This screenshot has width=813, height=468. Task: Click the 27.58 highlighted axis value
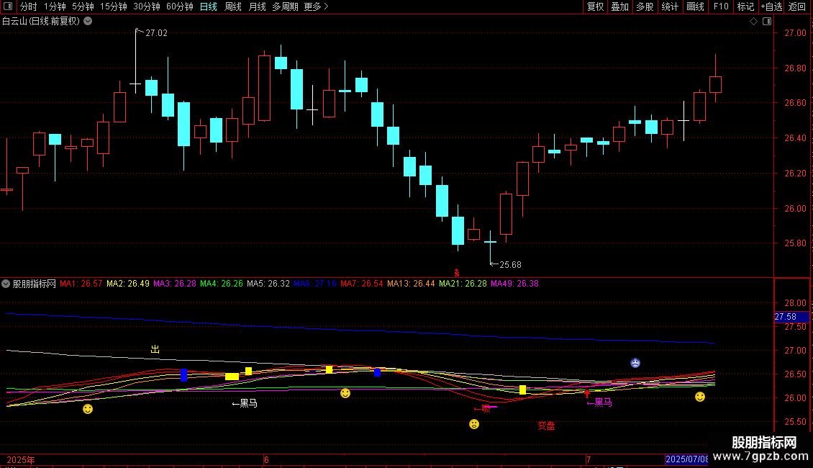pos(791,317)
